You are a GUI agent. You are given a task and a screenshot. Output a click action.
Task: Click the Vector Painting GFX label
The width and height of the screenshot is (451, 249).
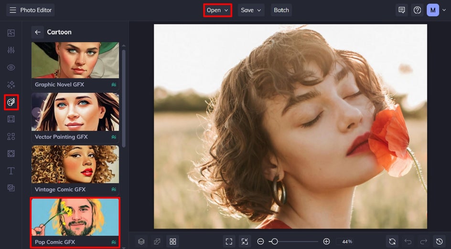click(61, 137)
